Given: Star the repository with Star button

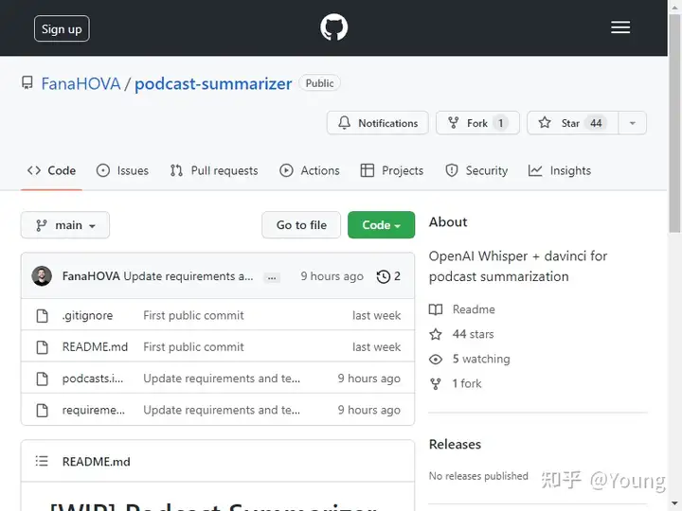Looking at the screenshot, I should (x=573, y=123).
